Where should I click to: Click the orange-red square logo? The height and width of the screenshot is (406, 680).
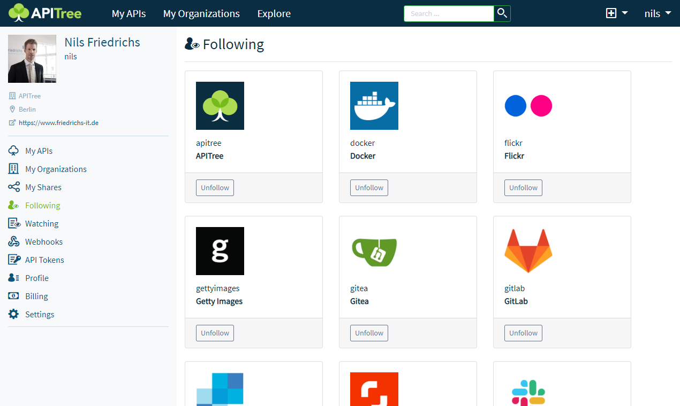pos(374,389)
